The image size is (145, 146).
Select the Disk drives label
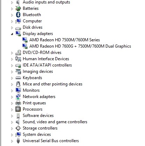(x=33, y=27)
